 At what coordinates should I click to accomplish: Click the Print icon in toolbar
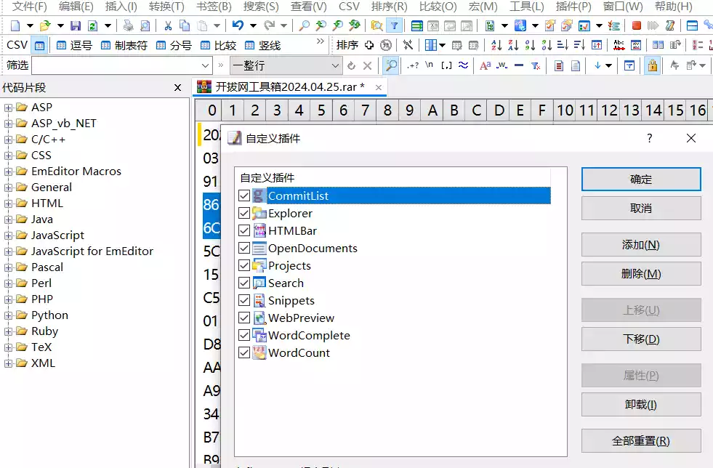129,25
